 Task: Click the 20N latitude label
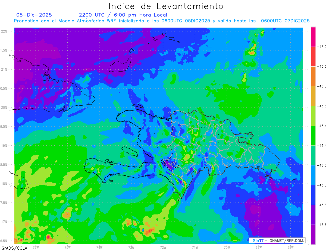pyautogui.click(x=5, y=107)
